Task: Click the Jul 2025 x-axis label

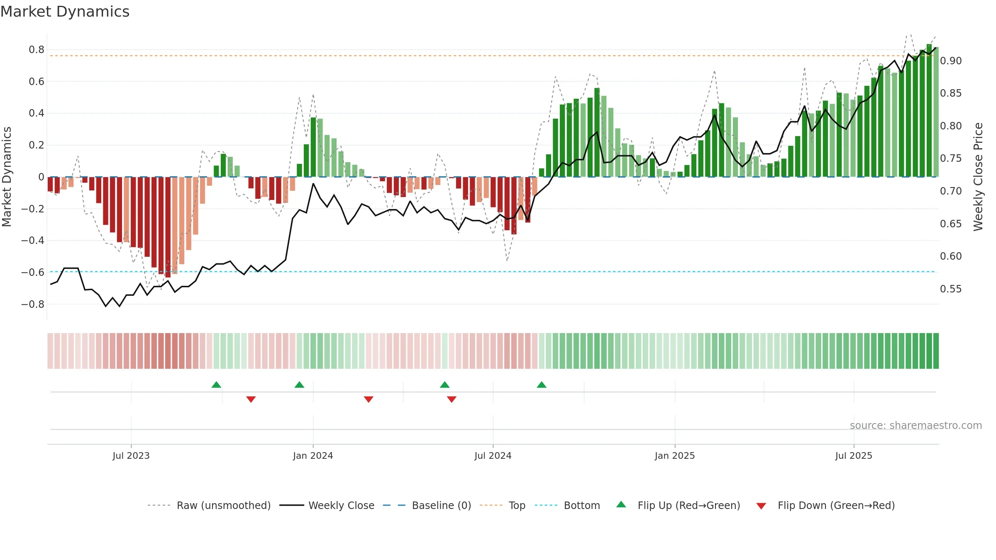Action: [x=854, y=455]
